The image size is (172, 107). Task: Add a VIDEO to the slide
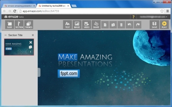[87, 25]
